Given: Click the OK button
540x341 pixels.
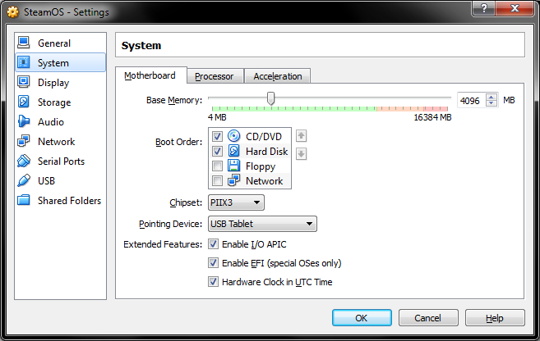Looking at the screenshot, I should pyautogui.click(x=362, y=318).
